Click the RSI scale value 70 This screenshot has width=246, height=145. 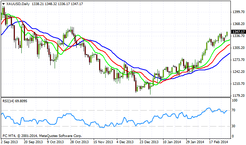tap(233, 110)
